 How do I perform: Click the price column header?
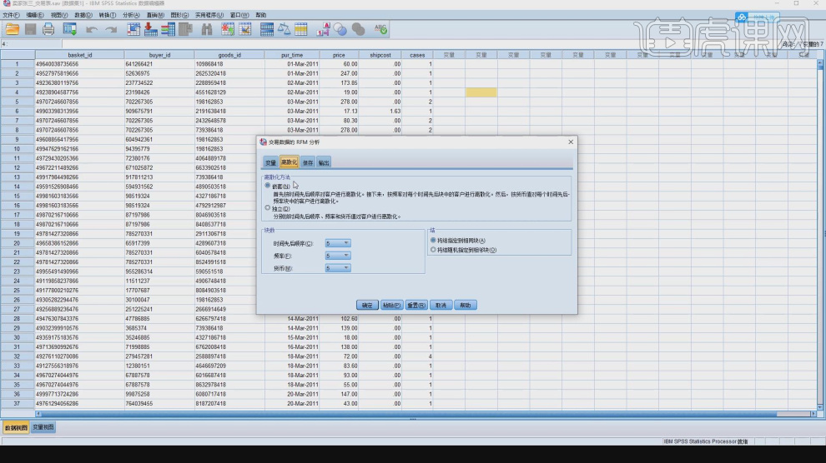(339, 55)
